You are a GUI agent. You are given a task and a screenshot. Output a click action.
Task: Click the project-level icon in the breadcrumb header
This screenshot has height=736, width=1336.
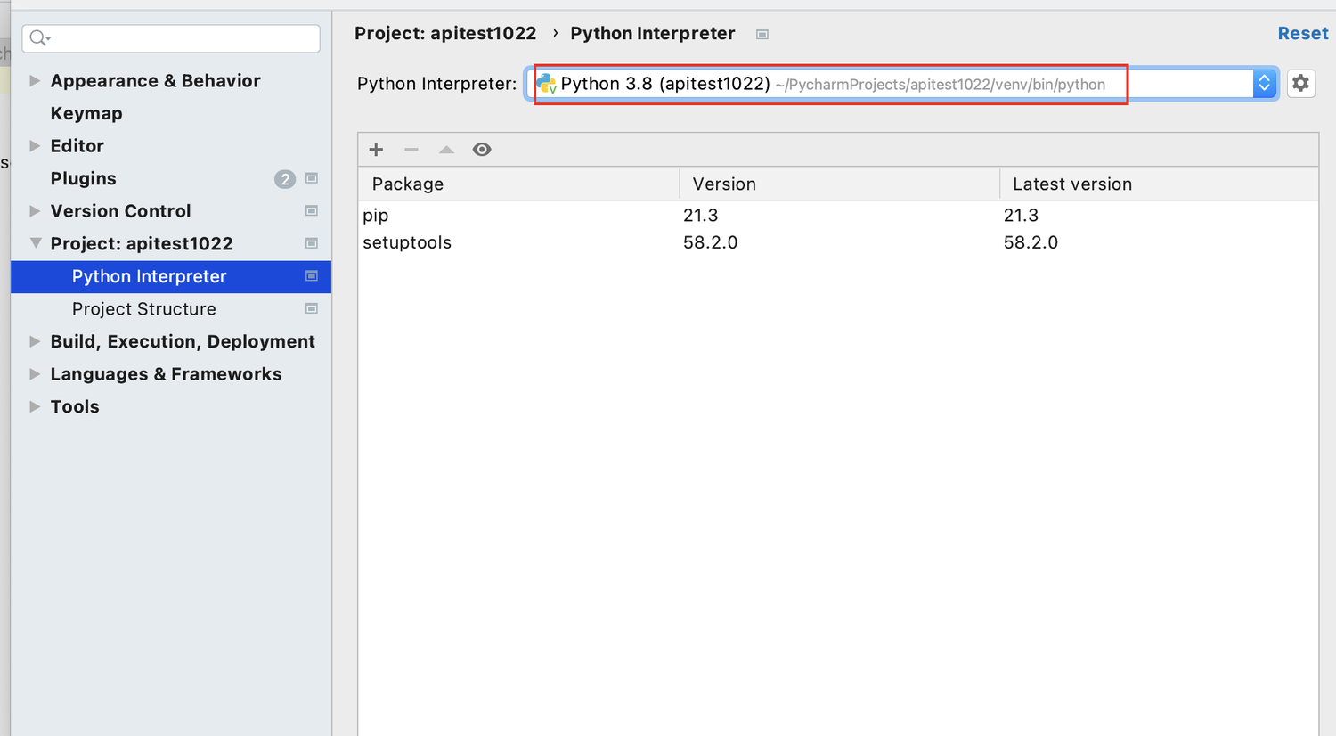pos(762,34)
